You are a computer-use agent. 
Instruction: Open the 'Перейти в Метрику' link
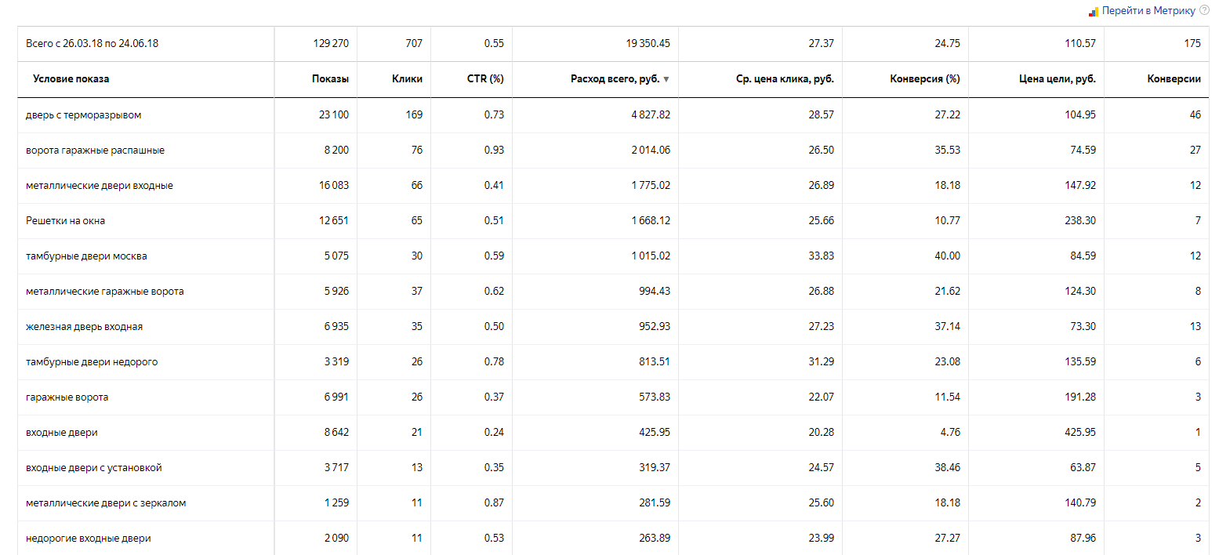tap(1148, 11)
